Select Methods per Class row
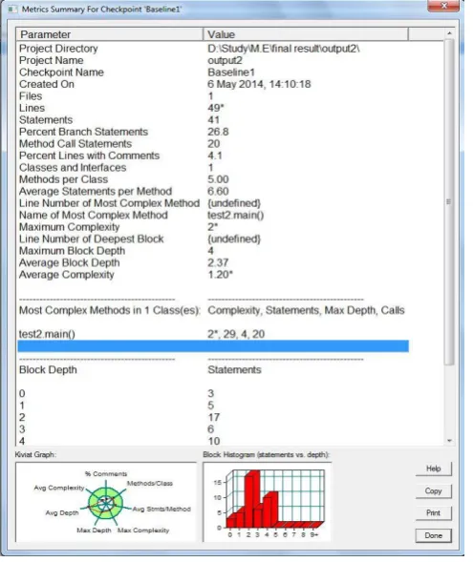 pos(213,179)
